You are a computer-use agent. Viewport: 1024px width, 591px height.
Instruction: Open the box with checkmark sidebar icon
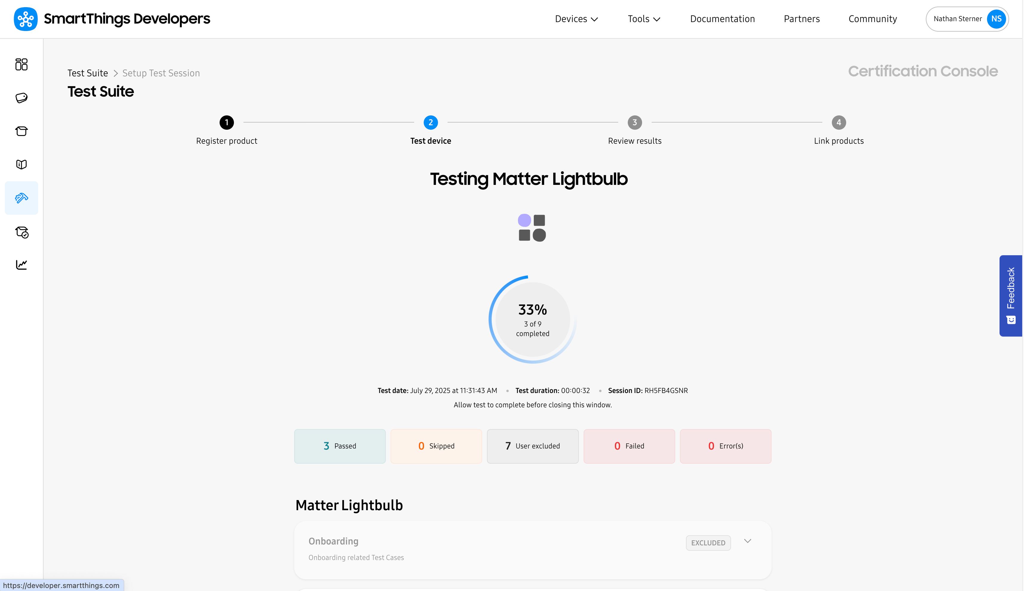(x=21, y=232)
